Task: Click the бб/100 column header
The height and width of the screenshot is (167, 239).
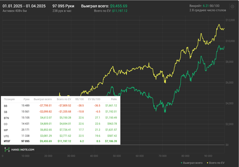Action: click(x=79, y=99)
